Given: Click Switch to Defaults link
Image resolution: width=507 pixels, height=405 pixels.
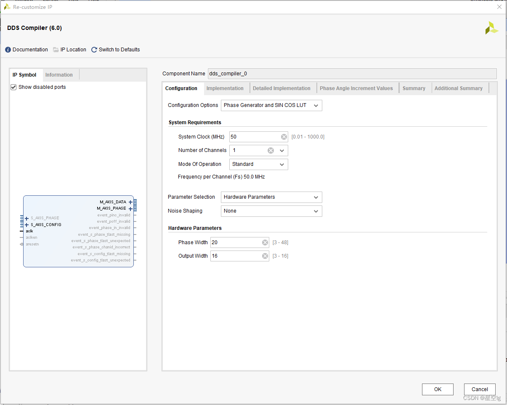Looking at the screenshot, I should [x=119, y=50].
